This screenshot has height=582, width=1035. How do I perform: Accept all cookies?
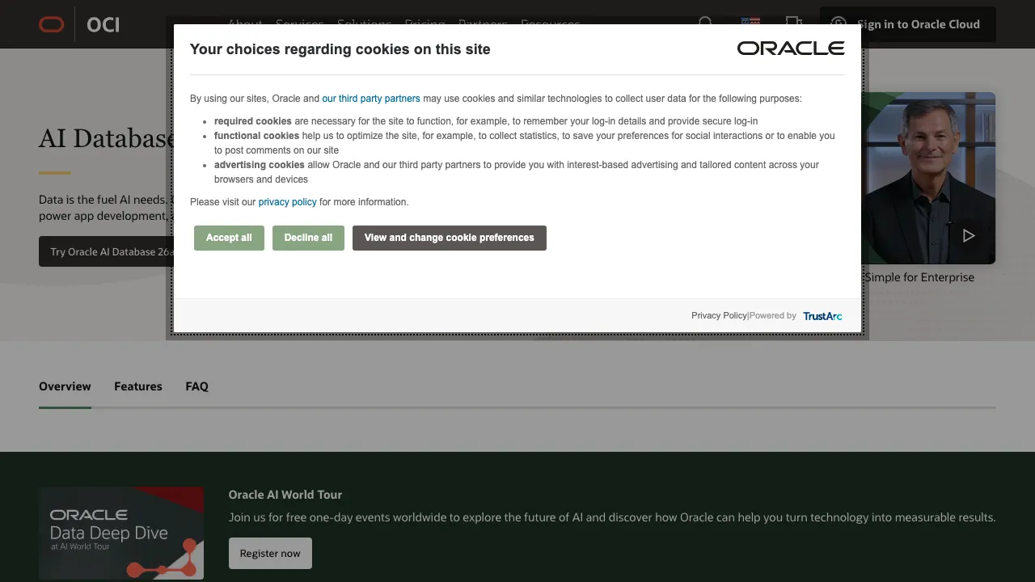(x=229, y=238)
